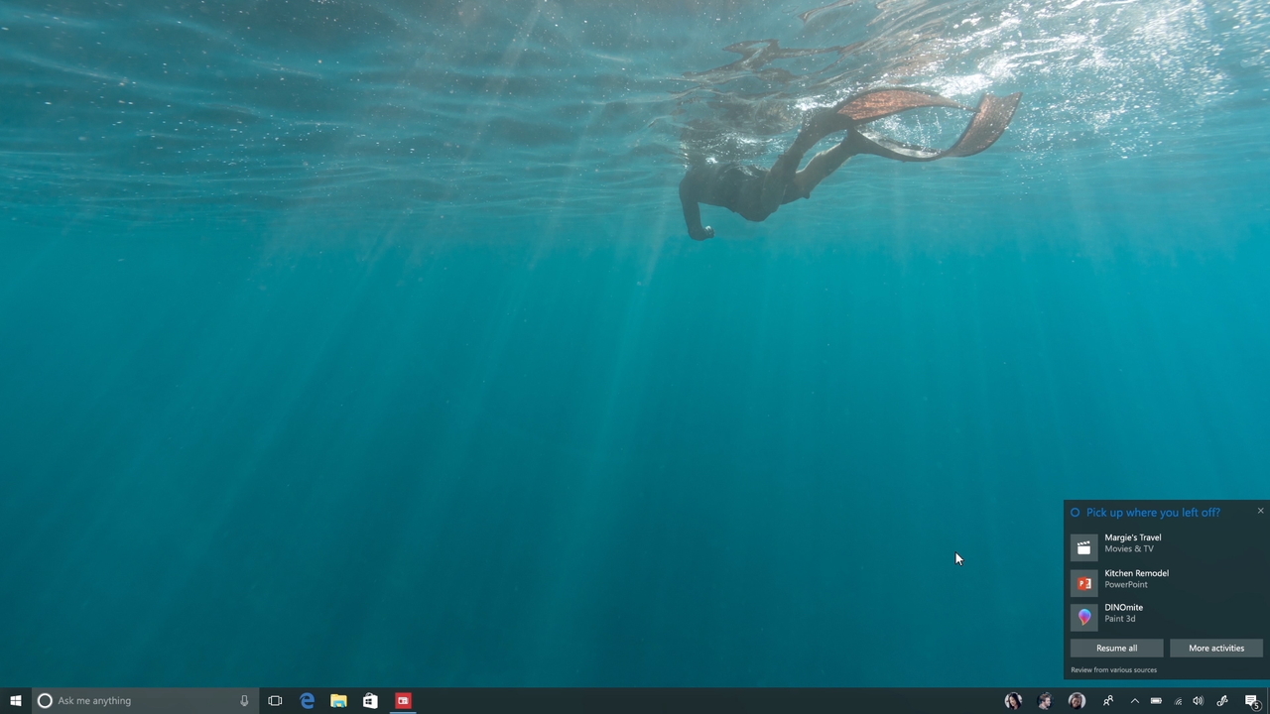Image resolution: width=1270 pixels, height=714 pixels.
Task: Launch Microsoft Edge from the taskbar
Action: [x=308, y=700]
